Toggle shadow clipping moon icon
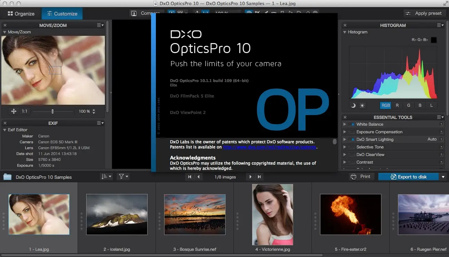449x257 pixels. [353, 105]
